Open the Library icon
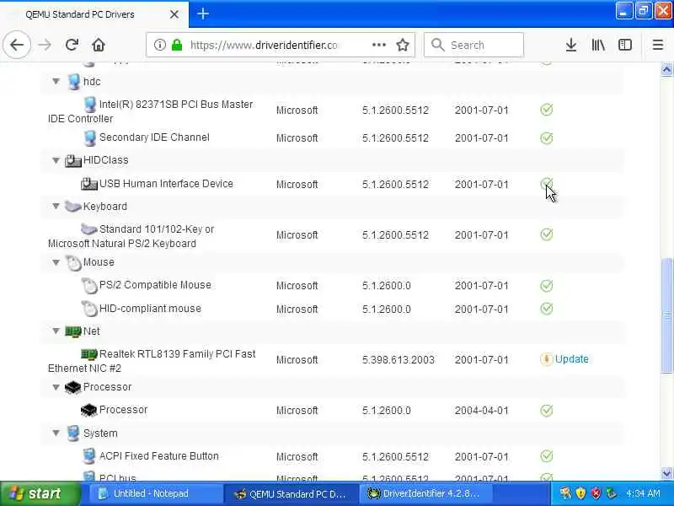This screenshot has height=506, width=674. click(x=598, y=45)
